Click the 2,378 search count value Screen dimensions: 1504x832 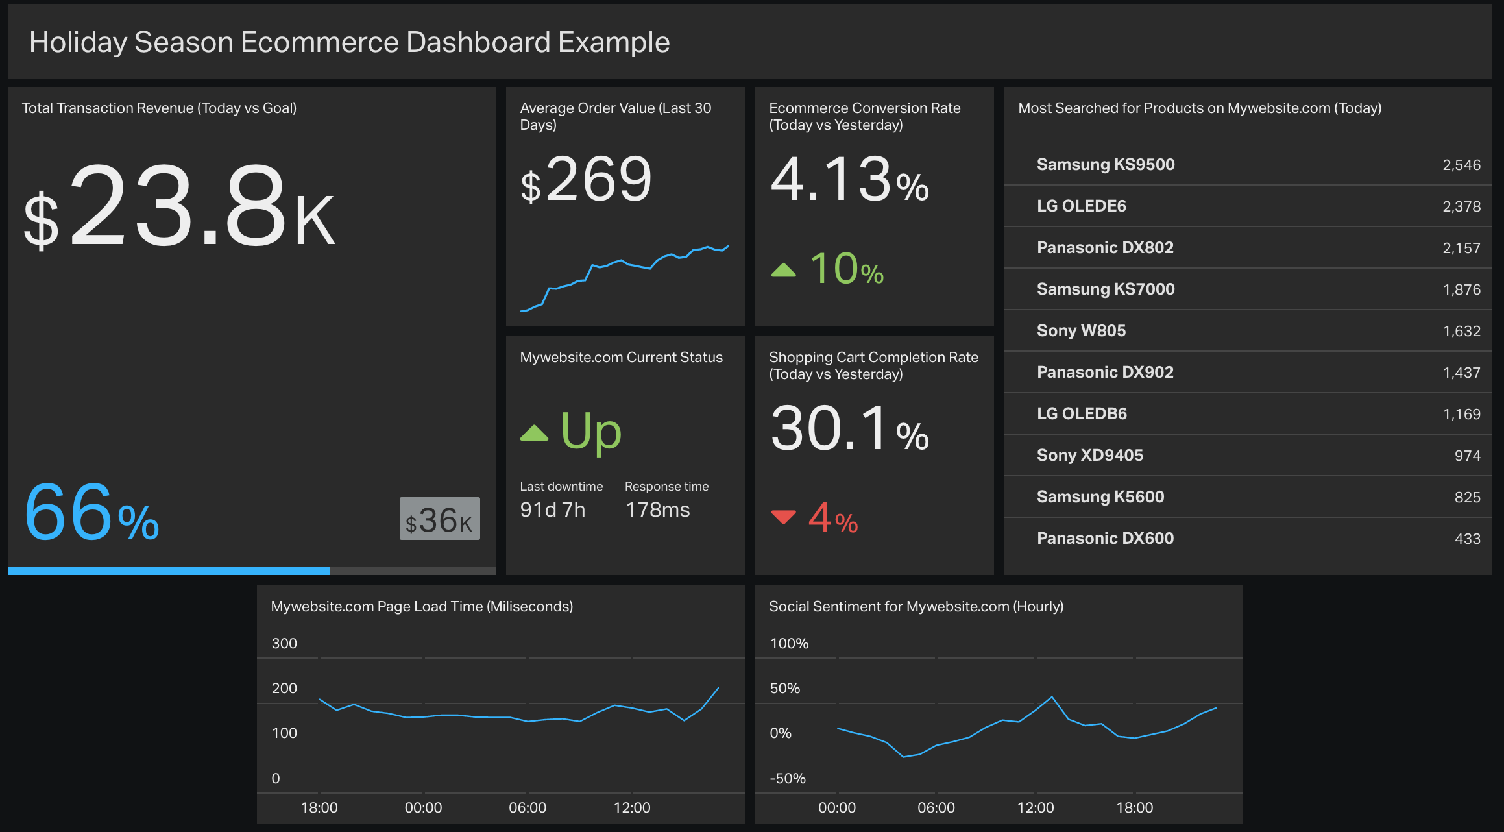[x=1461, y=207]
